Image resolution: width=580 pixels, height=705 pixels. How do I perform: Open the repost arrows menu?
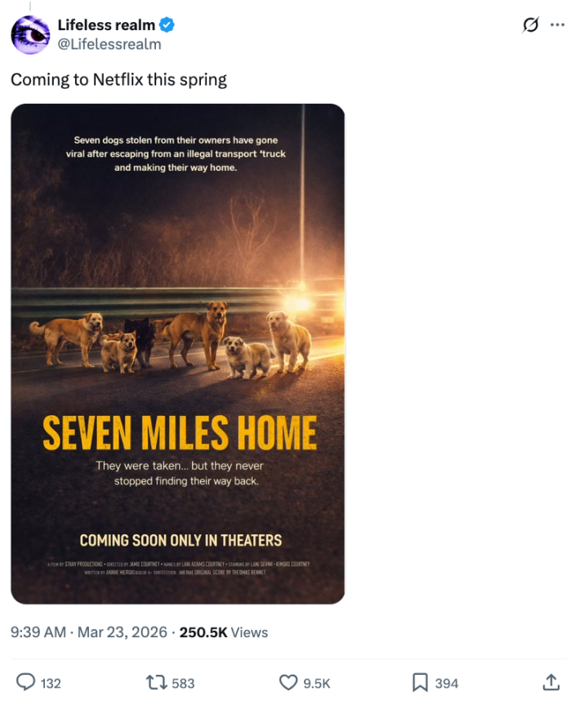(155, 682)
